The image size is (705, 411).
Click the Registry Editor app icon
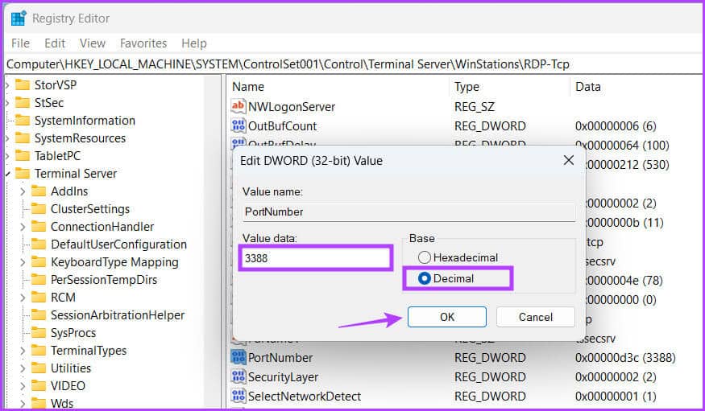19,18
